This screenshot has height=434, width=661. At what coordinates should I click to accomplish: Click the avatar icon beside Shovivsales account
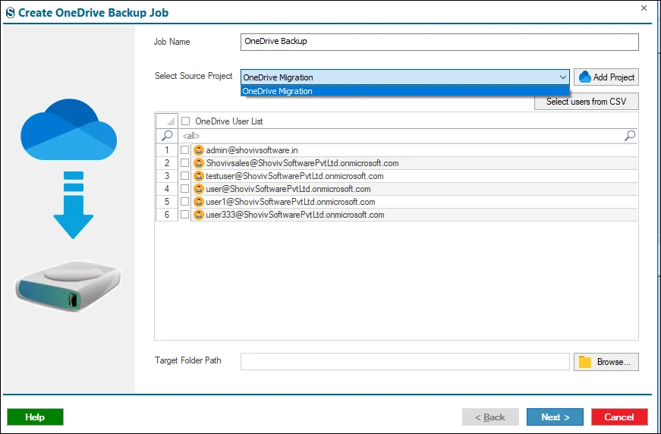[199, 163]
